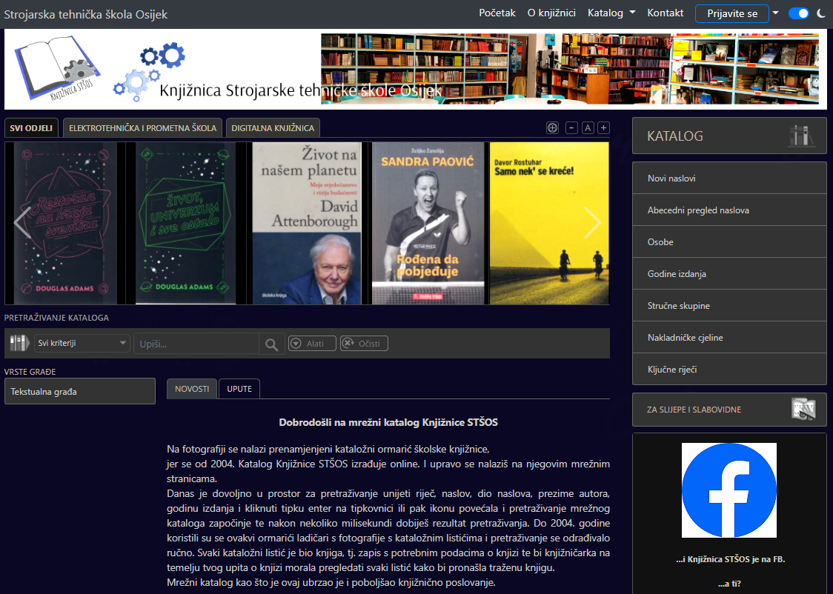Click the 'Dobrodošli na mrežni katalog Knjižnice STŠOS' heading
The width and height of the screenshot is (833, 594).
[x=388, y=423]
